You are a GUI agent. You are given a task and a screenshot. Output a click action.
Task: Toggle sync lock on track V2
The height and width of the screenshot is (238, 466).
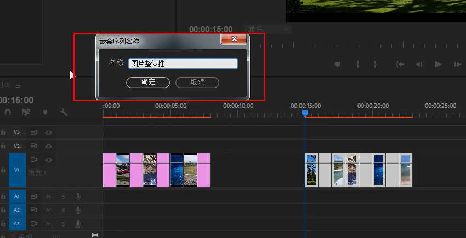34,146
